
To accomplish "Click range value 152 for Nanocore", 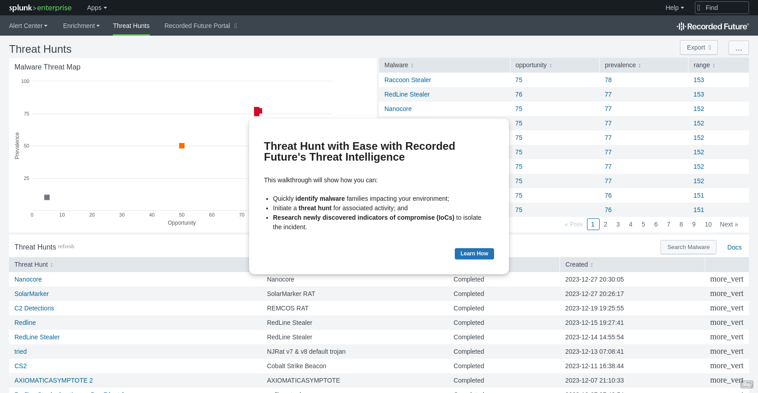I will click(x=698, y=109).
